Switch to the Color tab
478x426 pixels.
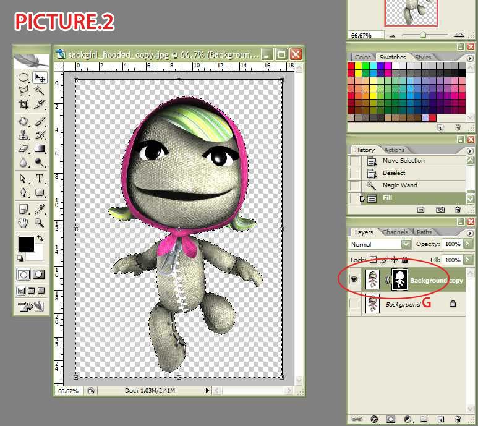(362, 57)
